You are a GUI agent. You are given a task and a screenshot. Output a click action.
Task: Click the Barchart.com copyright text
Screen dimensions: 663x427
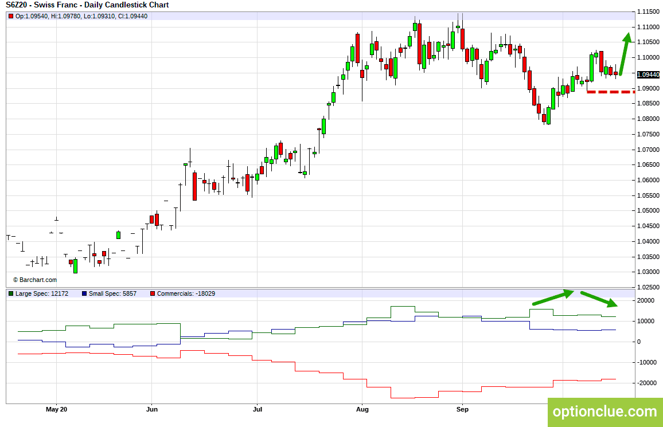click(35, 280)
